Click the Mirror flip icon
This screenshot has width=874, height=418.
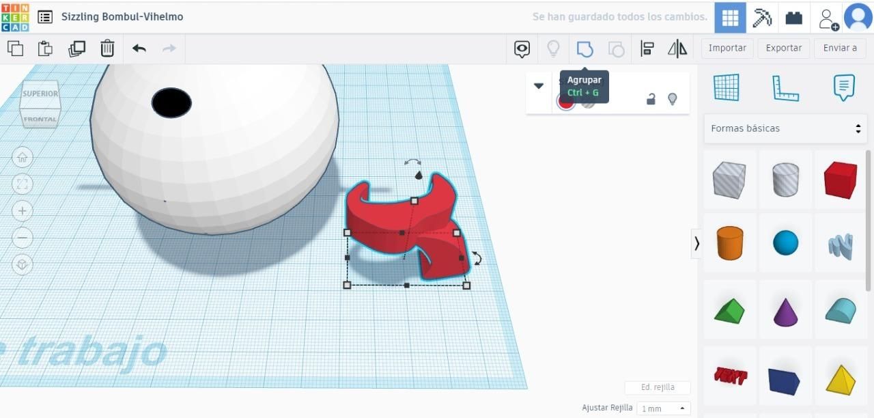pyautogui.click(x=677, y=48)
